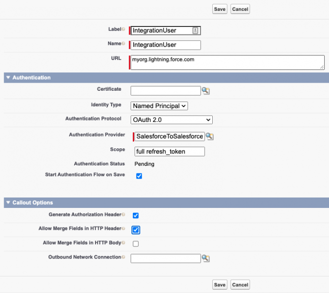The height and width of the screenshot is (293, 329).
Task: Collapse the Authentication section
Action: tap(8, 78)
